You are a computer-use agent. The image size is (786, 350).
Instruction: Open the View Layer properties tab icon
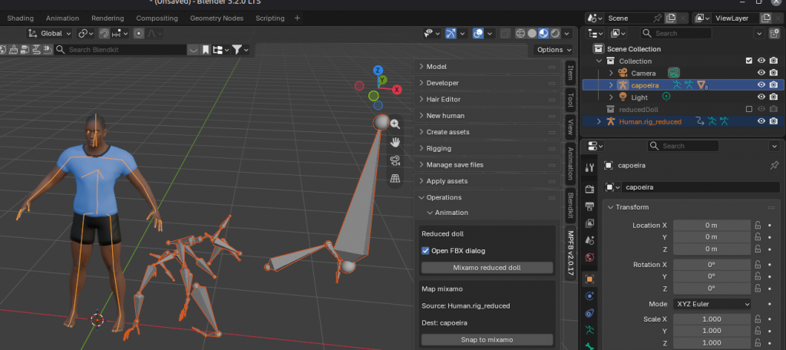coord(590,223)
